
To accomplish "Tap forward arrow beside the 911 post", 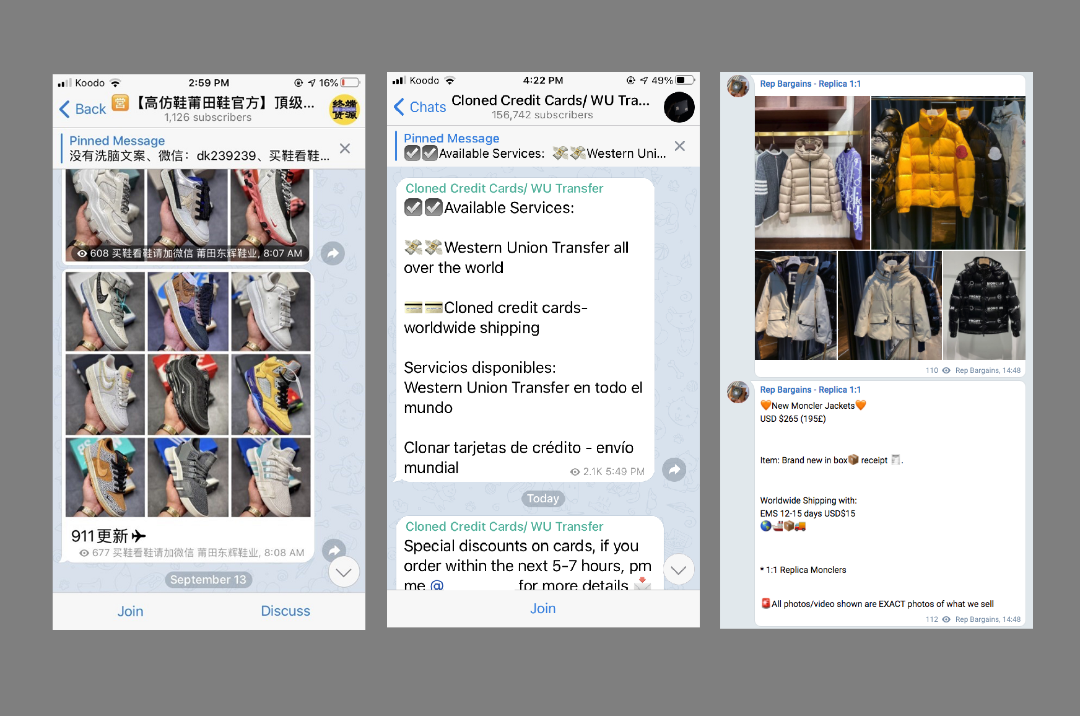I will (334, 550).
